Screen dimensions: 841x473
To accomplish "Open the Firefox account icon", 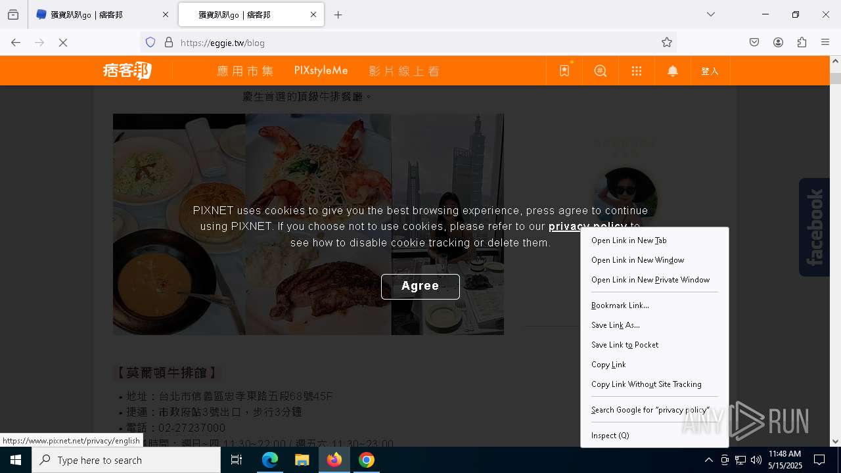I will 778,42.
